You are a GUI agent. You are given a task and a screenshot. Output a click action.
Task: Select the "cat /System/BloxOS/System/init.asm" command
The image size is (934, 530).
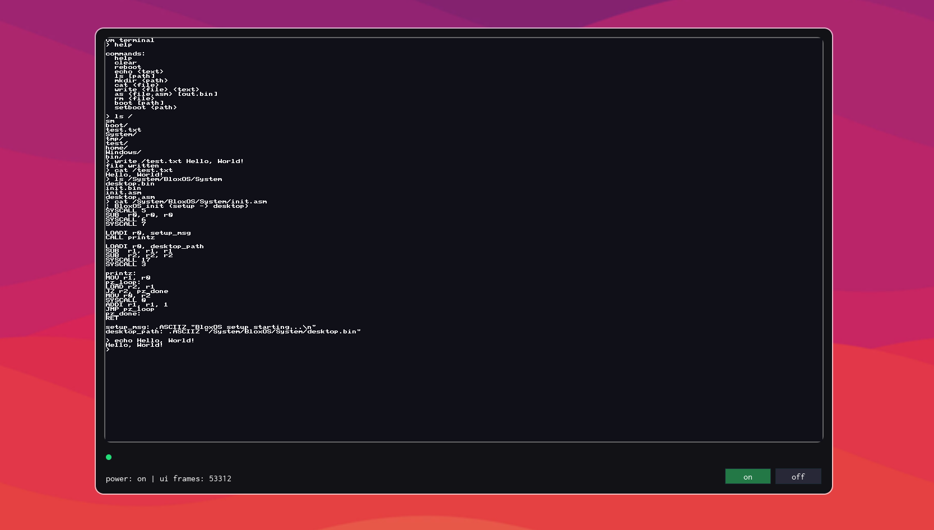pos(187,201)
